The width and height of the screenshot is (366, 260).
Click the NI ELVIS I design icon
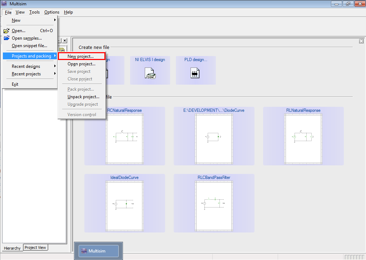[150, 73]
